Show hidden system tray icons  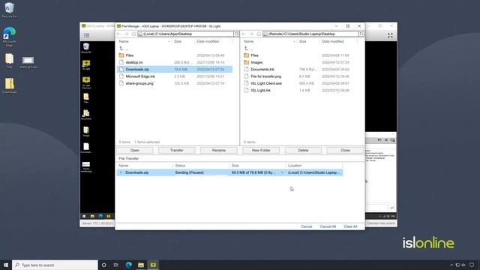click(x=451, y=265)
